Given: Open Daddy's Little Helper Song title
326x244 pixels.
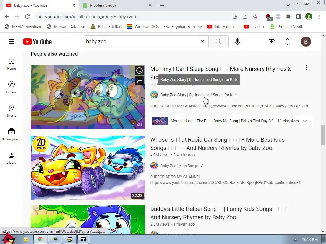Looking at the screenshot, I should coord(220,213).
